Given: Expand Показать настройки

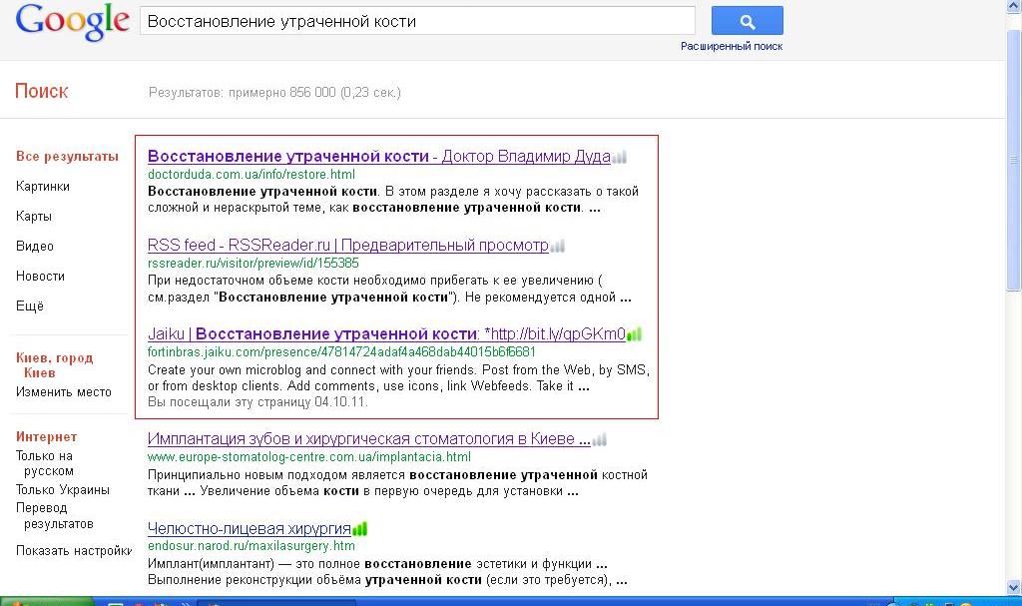Looking at the screenshot, I should tap(73, 550).
